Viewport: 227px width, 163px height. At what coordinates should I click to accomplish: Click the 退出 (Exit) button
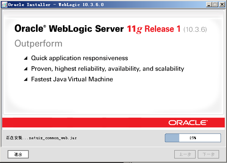tap(18, 154)
